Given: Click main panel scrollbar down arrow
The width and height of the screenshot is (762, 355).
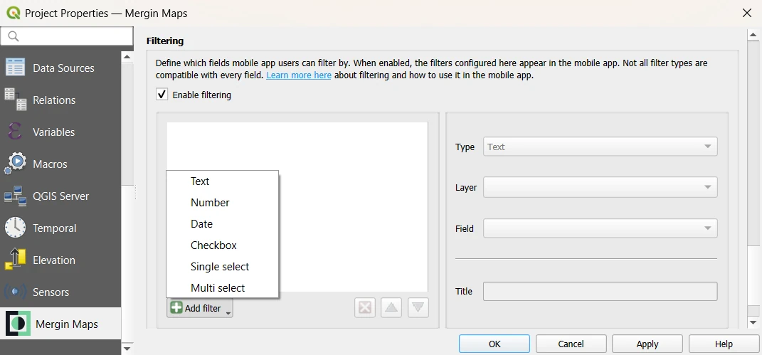Looking at the screenshot, I should click(753, 322).
